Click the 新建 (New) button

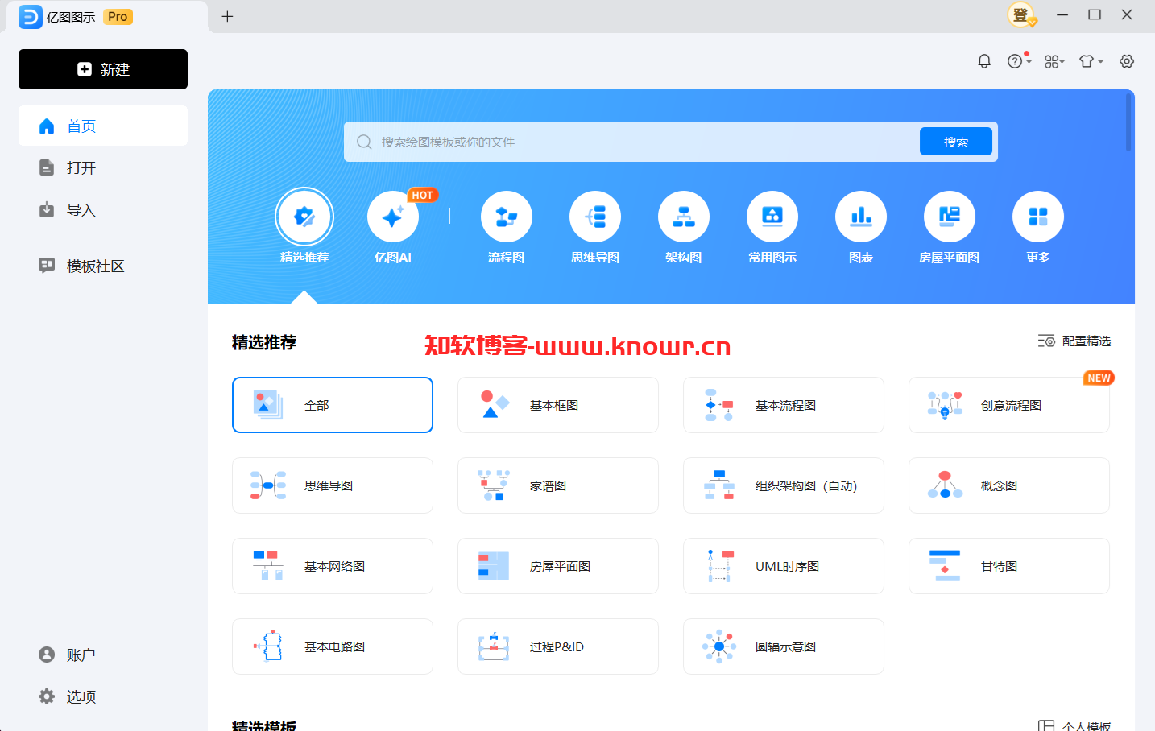coord(103,69)
